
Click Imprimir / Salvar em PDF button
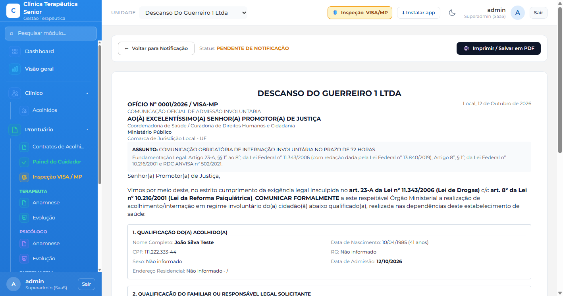[x=499, y=48]
